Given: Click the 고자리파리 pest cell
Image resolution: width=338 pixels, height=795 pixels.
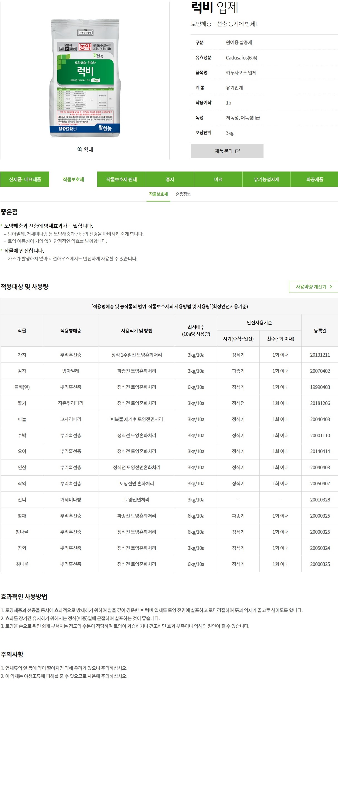Looking at the screenshot, I should pos(71,419).
